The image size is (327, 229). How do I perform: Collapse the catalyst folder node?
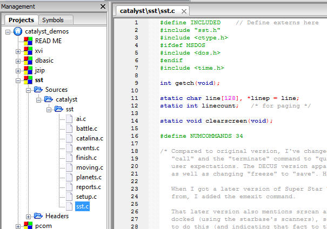tap(37, 99)
